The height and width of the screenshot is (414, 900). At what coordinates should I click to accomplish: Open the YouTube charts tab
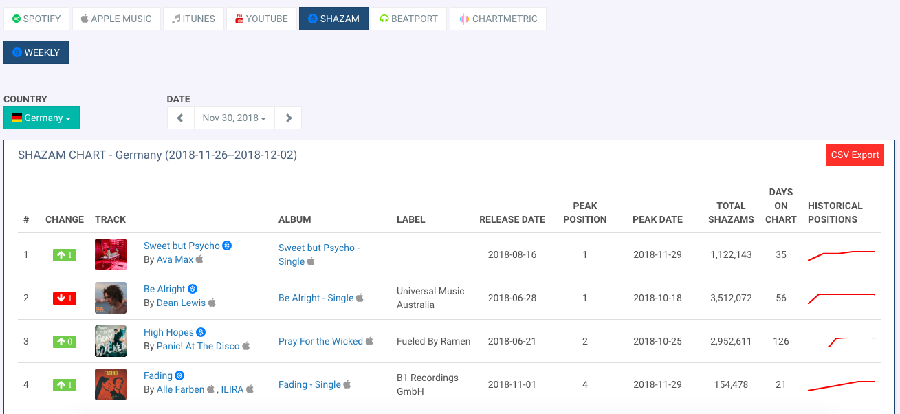[261, 19]
